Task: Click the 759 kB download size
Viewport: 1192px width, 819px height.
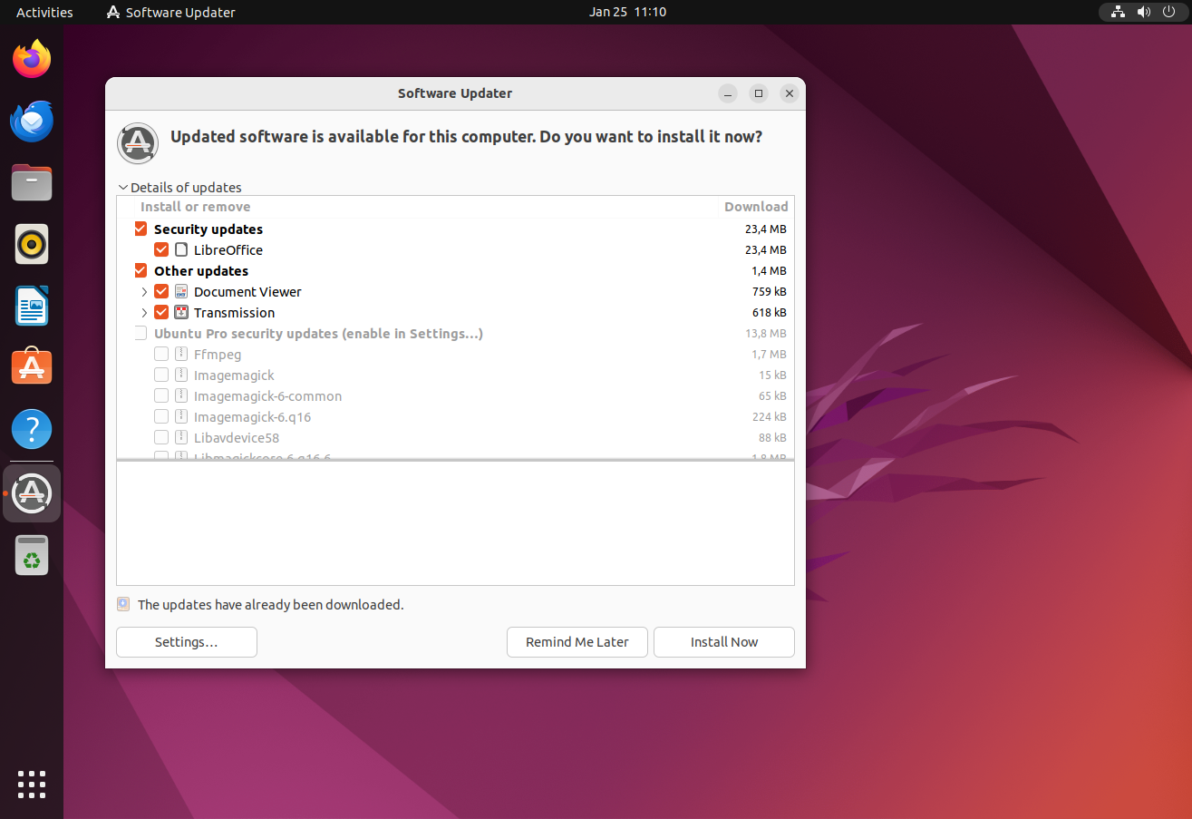Action: (x=769, y=291)
